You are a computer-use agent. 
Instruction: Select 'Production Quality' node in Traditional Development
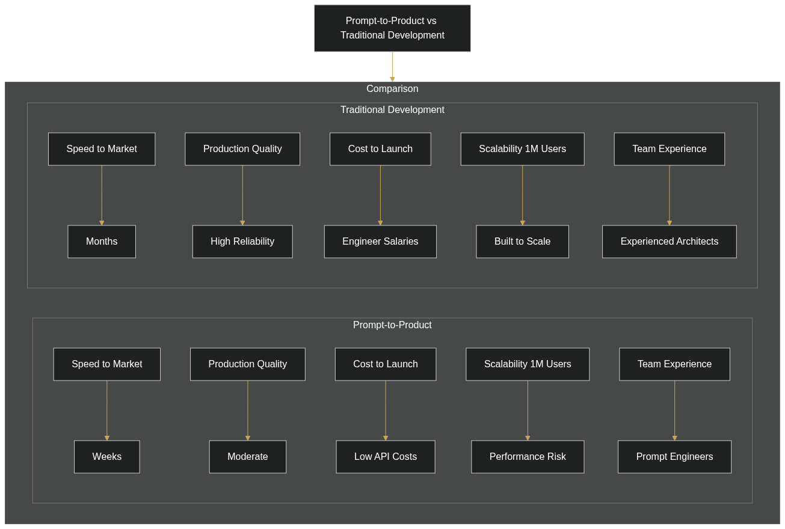(x=242, y=149)
